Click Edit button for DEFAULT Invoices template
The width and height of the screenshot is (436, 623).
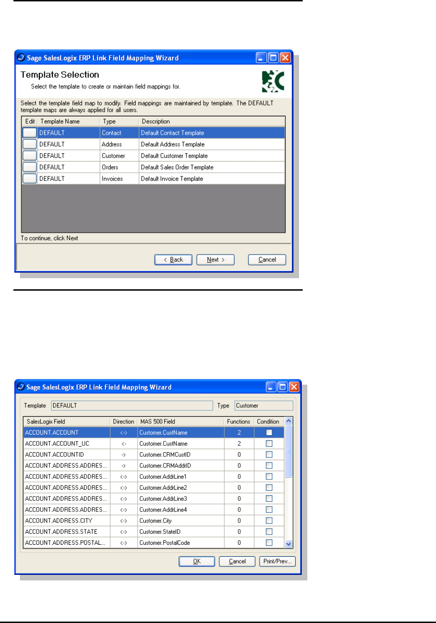coord(30,179)
